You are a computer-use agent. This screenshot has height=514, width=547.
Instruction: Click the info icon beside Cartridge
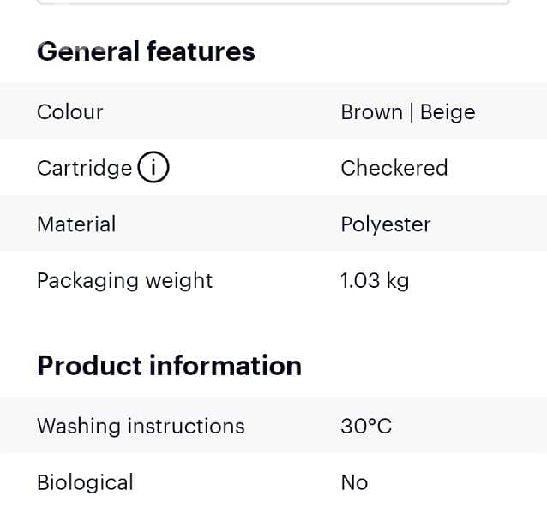[153, 168]
